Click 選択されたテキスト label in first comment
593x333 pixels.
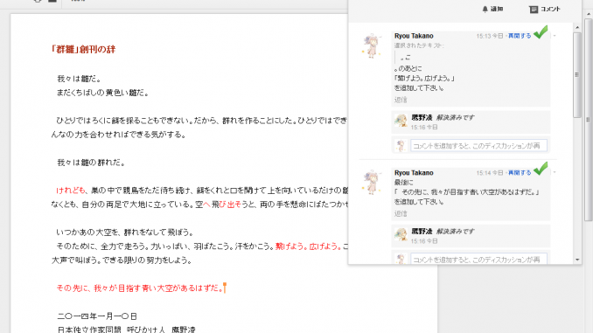[x=419, y=45]
